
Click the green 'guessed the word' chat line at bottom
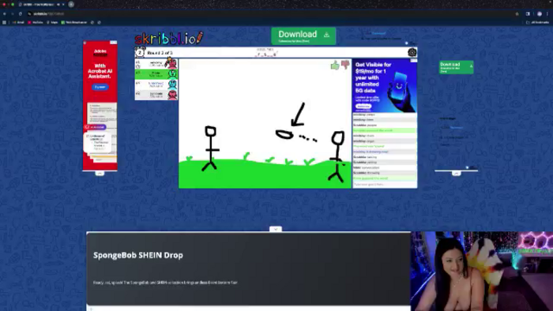pos(385,178)
